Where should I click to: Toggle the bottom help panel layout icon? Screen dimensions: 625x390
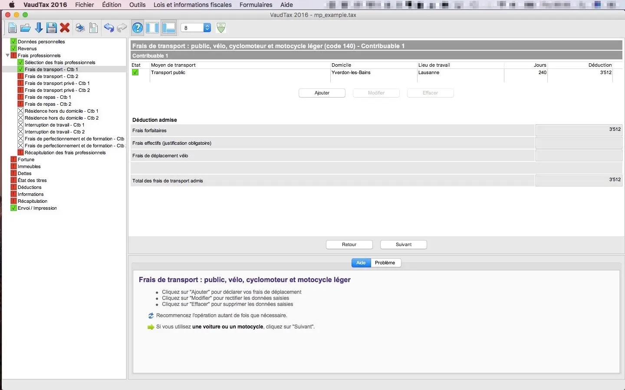click(x=168, y=28)
